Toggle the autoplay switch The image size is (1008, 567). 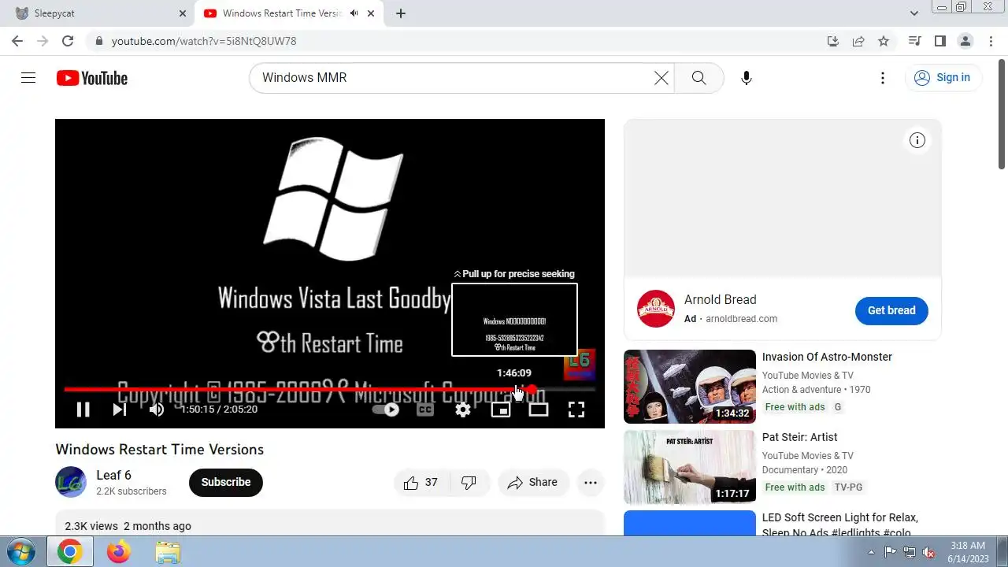386,409
